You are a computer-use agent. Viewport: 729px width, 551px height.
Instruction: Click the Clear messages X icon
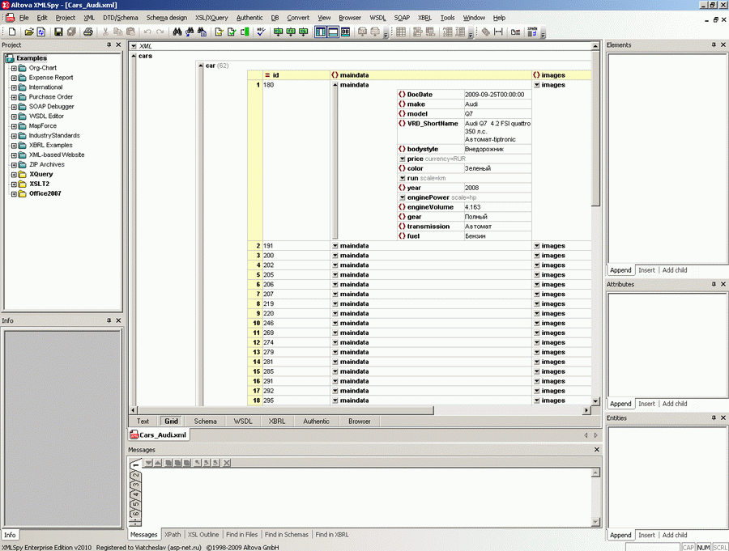tap(227, 463)
